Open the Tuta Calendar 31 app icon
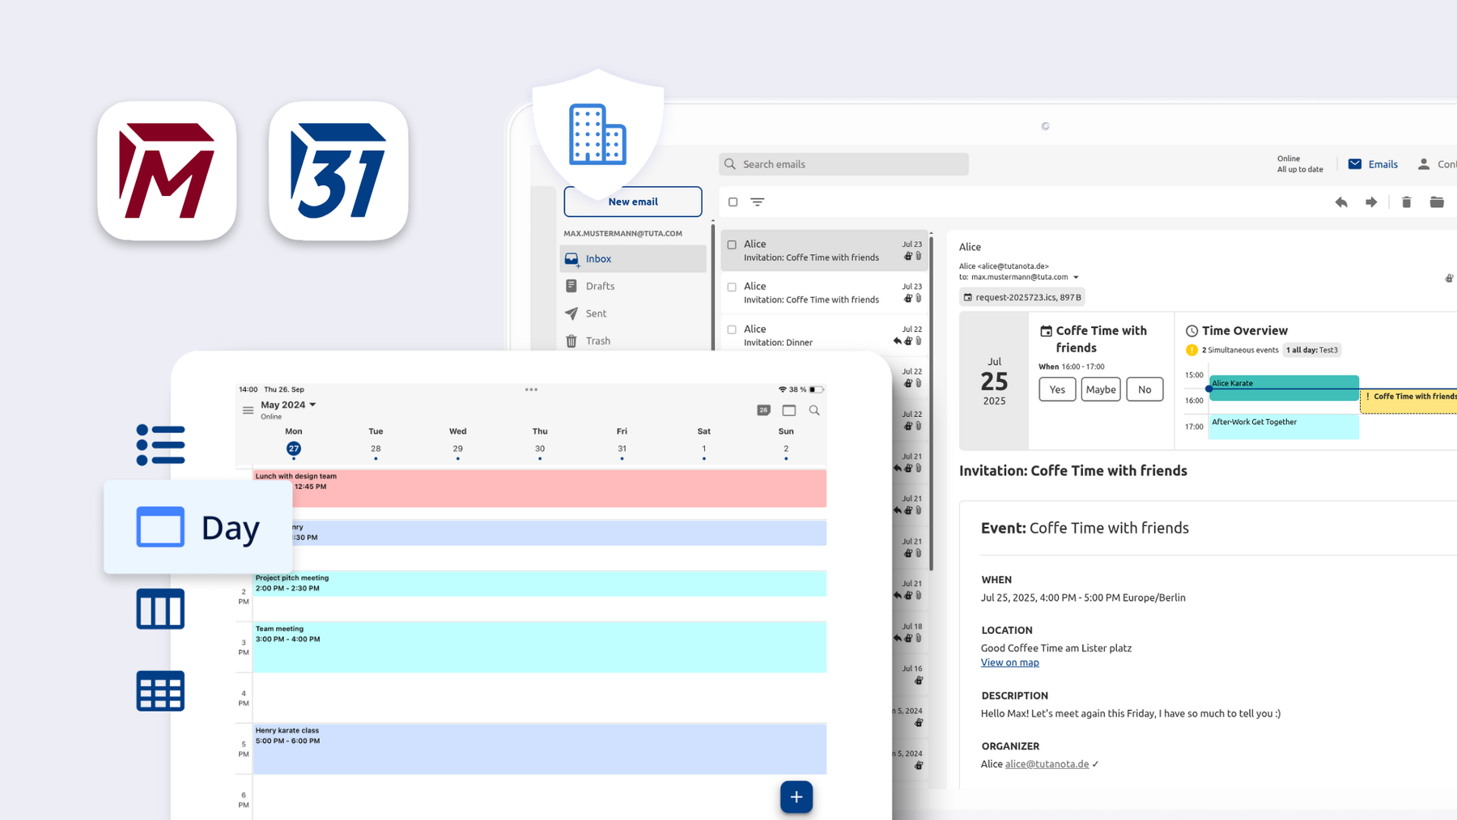Screen dimensions: 1457x820 338,171
